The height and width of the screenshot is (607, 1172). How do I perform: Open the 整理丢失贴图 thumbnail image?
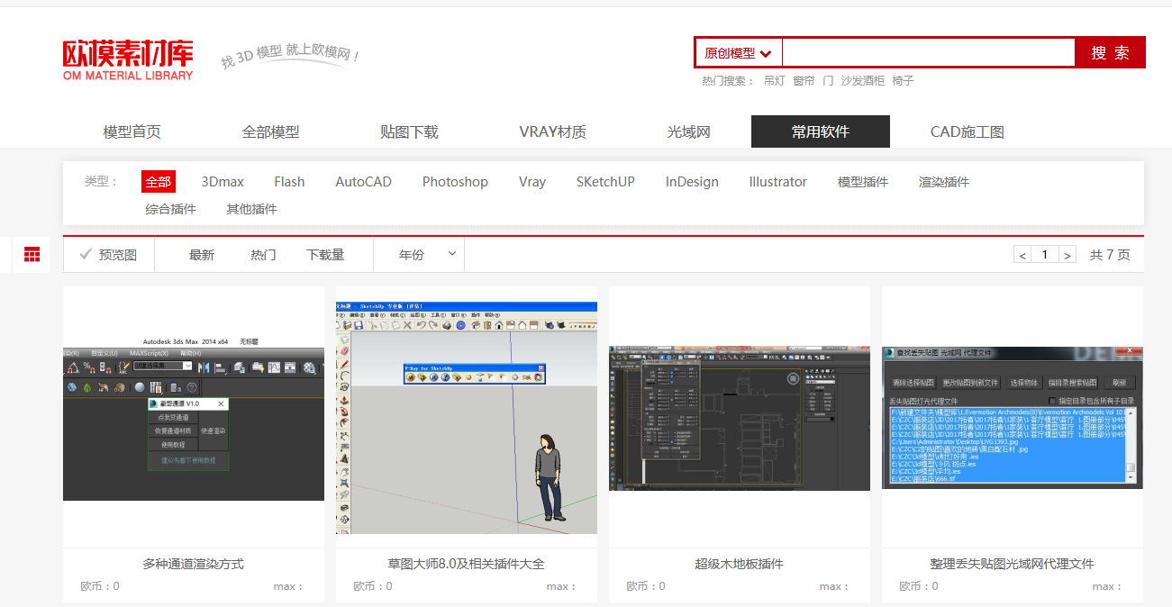coord(1013,418)
